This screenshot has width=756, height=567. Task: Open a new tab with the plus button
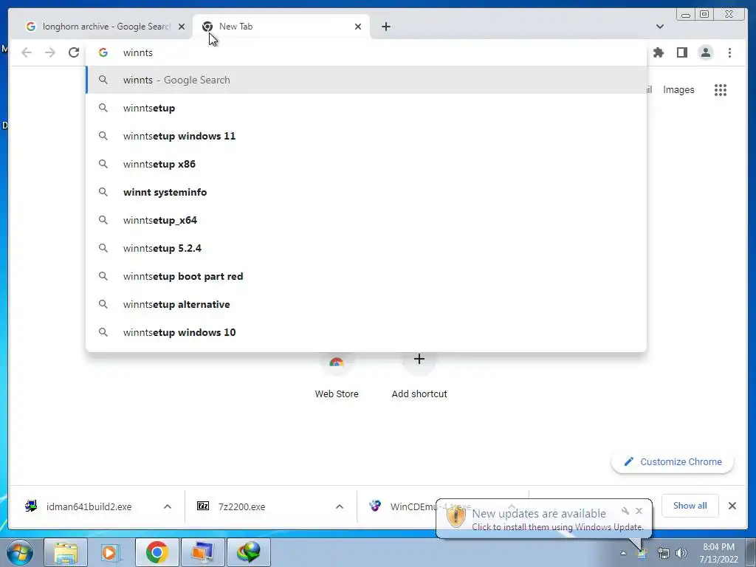coord(385,27)
